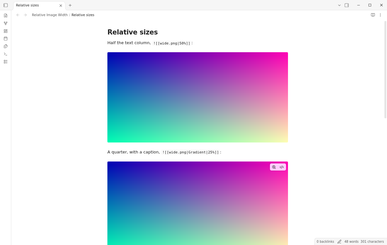
Task: Select the second gradient image
Action: [198, 203]
